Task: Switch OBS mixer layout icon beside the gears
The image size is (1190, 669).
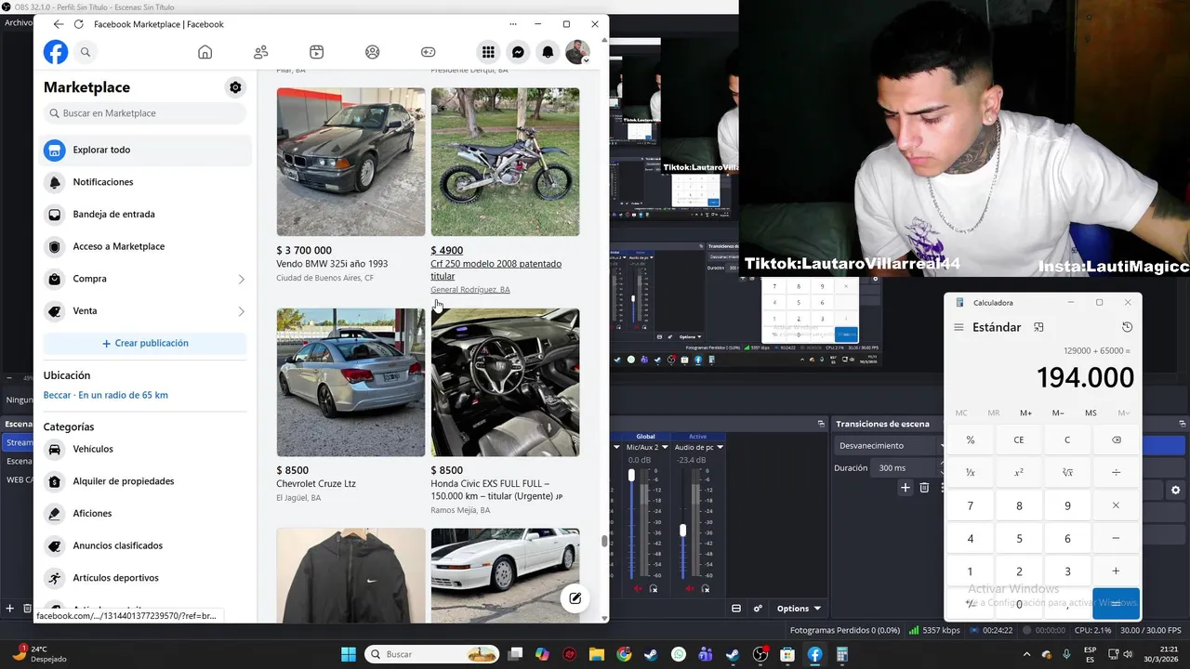Action: click(x=736, y=609)
